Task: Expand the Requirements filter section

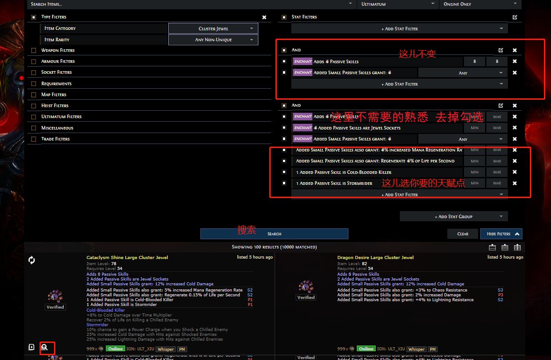Action: 56,83
